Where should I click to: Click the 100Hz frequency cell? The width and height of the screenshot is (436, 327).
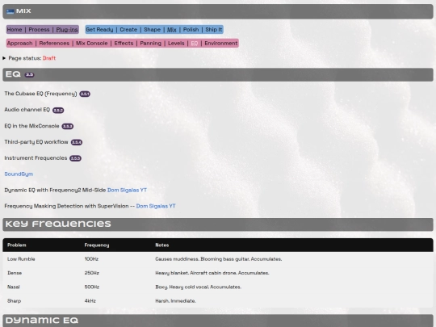[91, 259]
